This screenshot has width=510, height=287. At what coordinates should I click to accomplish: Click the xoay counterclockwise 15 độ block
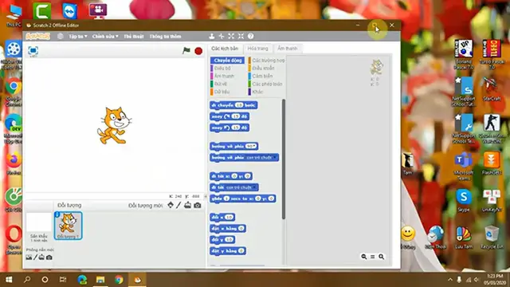tap(229, 128)
